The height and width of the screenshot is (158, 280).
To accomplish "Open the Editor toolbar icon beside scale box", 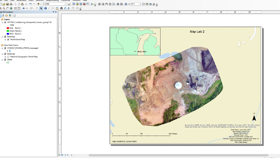I will point(69,4).
